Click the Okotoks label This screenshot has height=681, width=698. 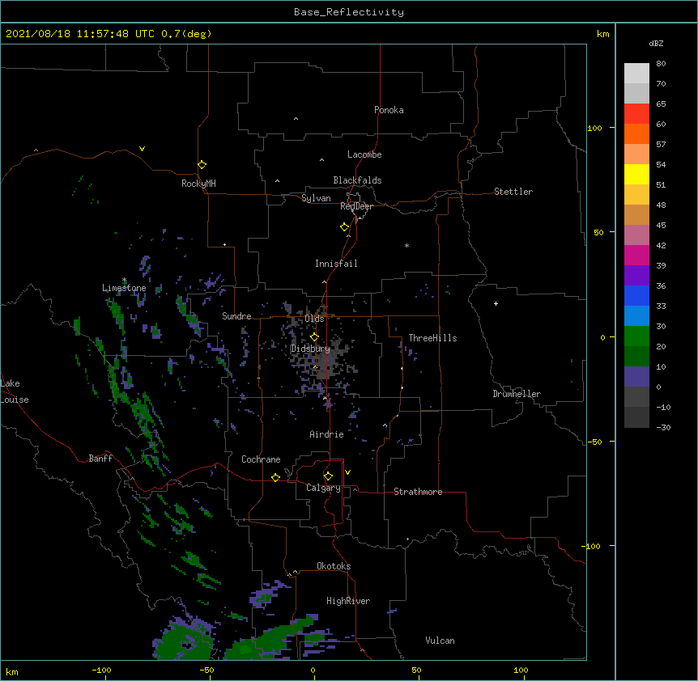334,566
